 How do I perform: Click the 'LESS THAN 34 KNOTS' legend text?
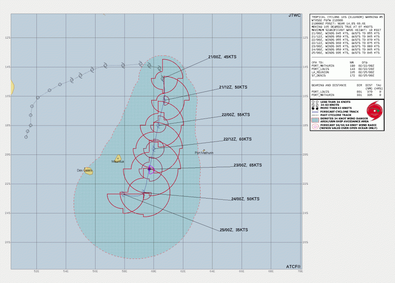click(335, 102)
